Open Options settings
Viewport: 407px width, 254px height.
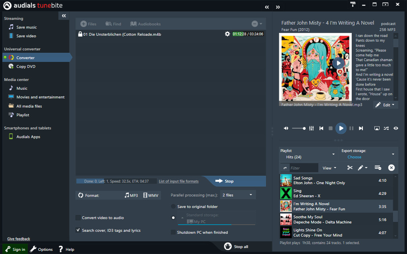coord(41,249)
